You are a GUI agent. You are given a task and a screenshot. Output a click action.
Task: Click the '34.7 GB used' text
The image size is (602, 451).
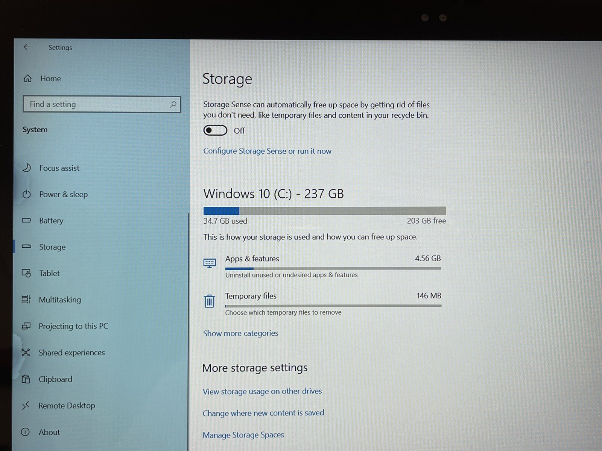[225, 221]
